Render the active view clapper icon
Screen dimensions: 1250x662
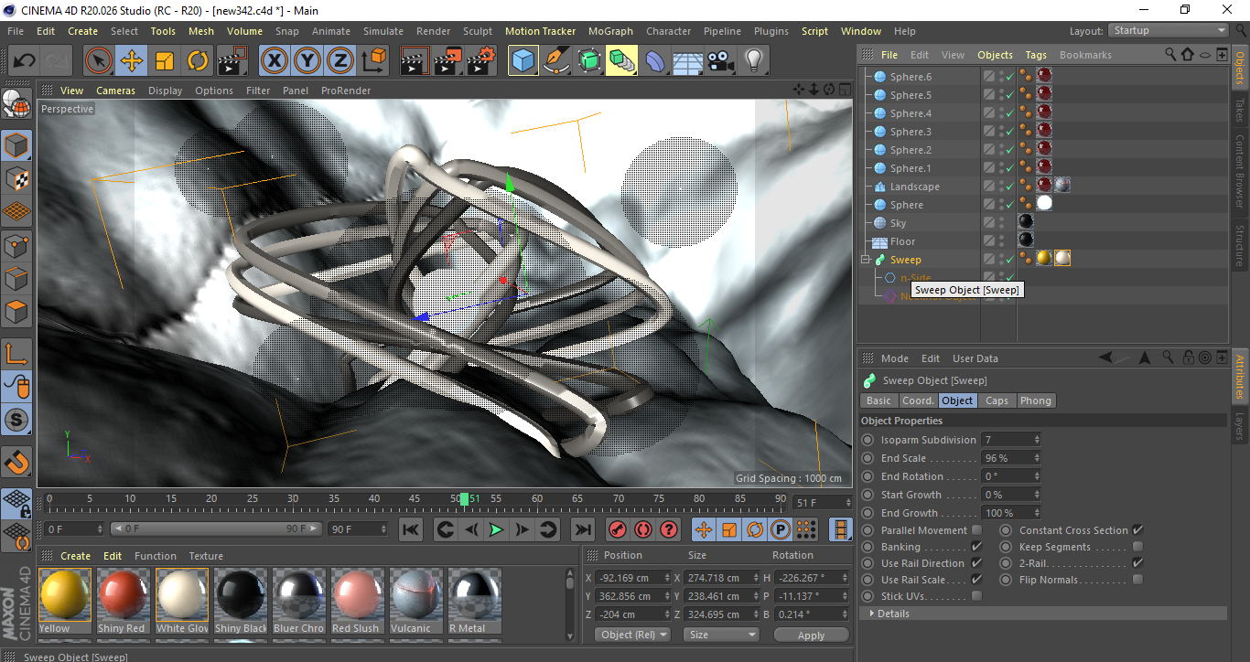coord(415,61)
